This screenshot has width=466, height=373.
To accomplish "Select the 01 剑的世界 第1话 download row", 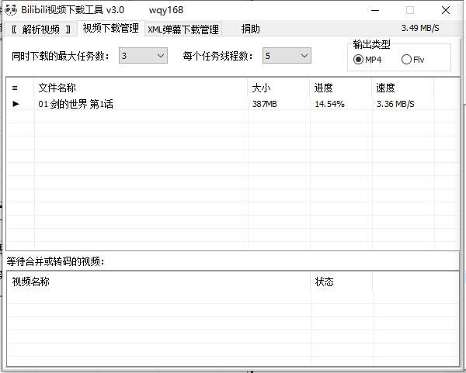I will click(x=75, y=104).
